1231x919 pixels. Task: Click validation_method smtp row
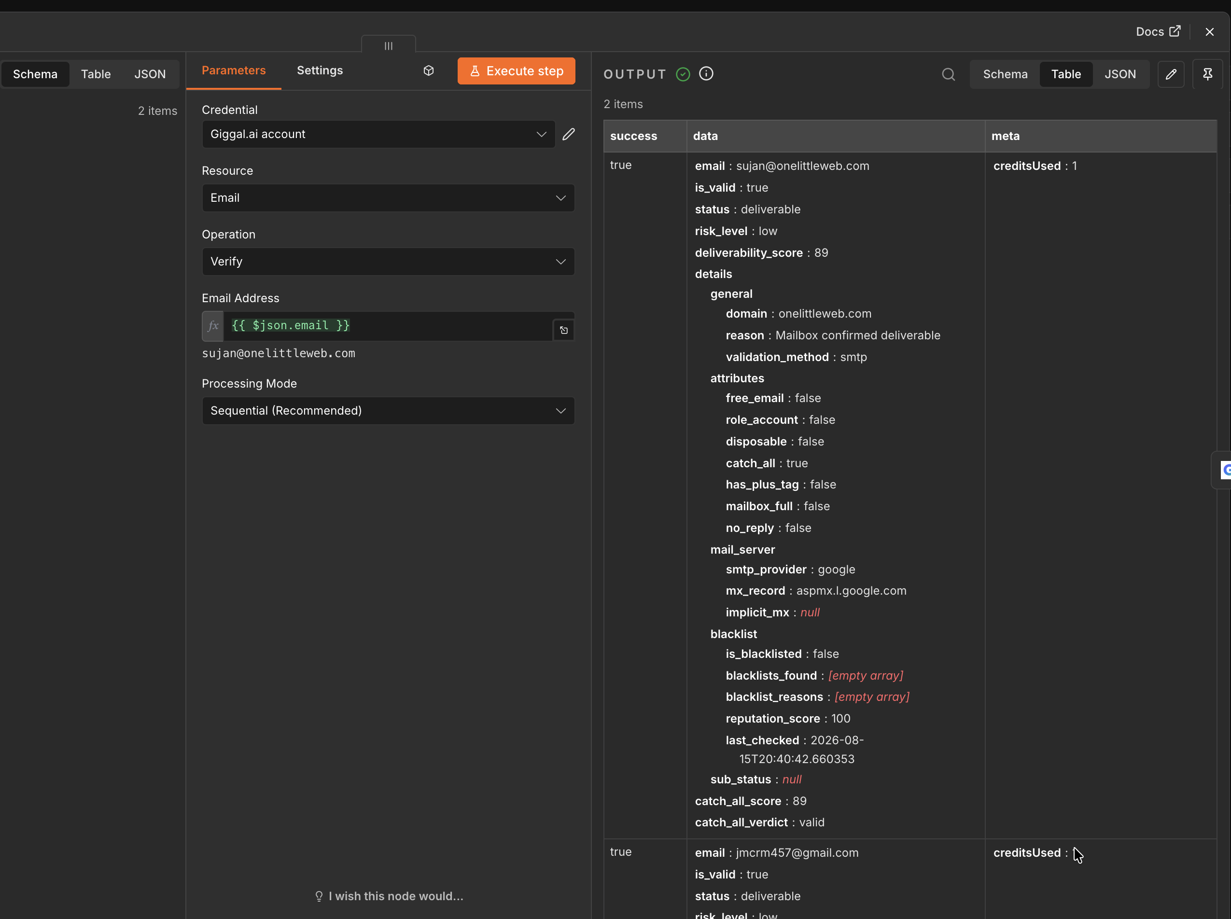point(796,357)
